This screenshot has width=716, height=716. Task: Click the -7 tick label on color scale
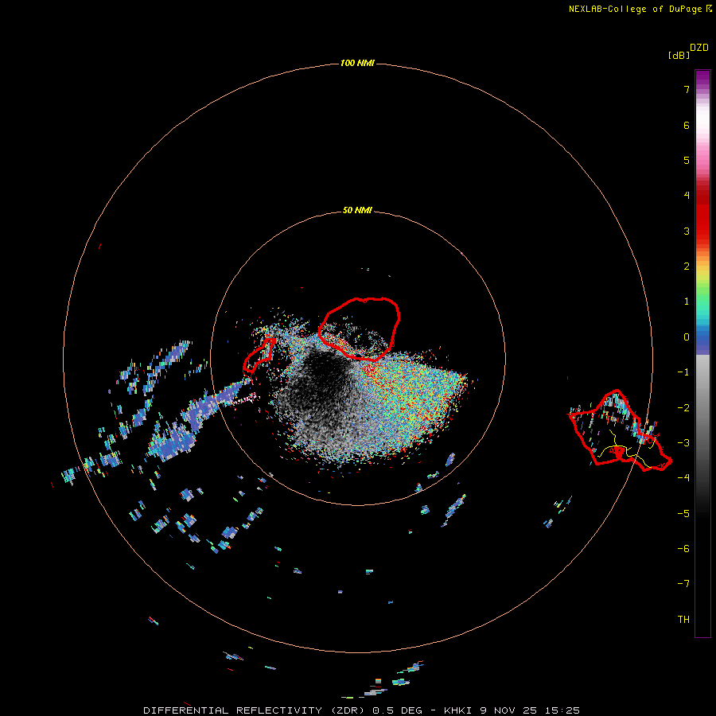point(683,584)
